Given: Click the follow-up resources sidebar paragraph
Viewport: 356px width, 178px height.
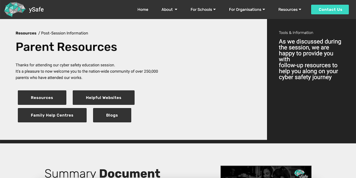Looking at the screenshot, I should [x=310, y=59].
